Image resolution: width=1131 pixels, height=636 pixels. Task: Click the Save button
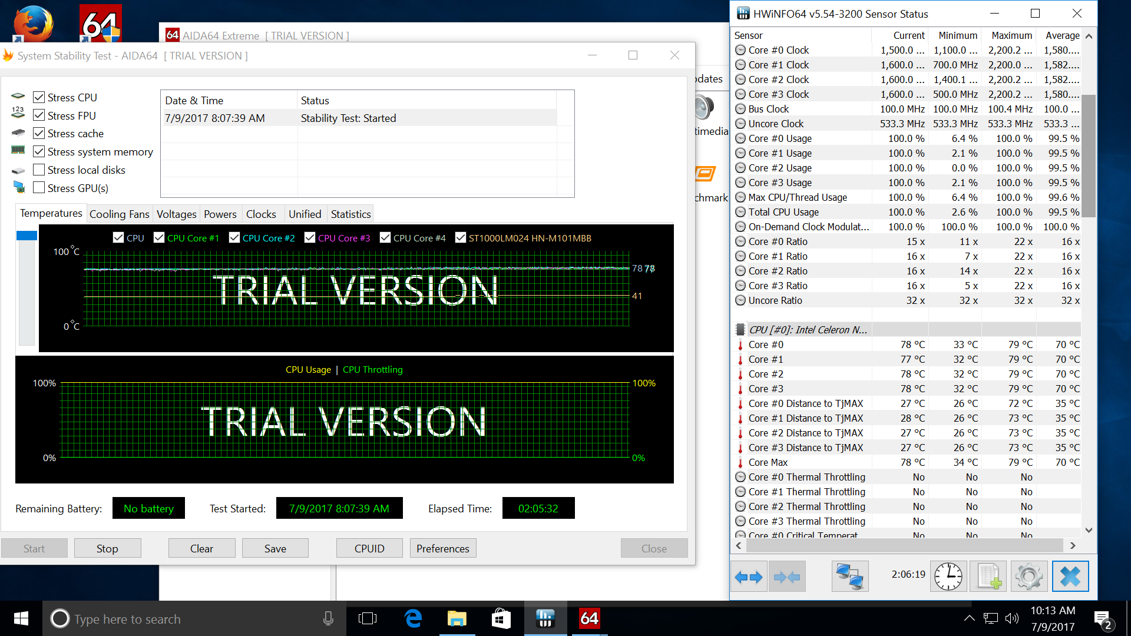pyautogui.click(x=275, y=548)
